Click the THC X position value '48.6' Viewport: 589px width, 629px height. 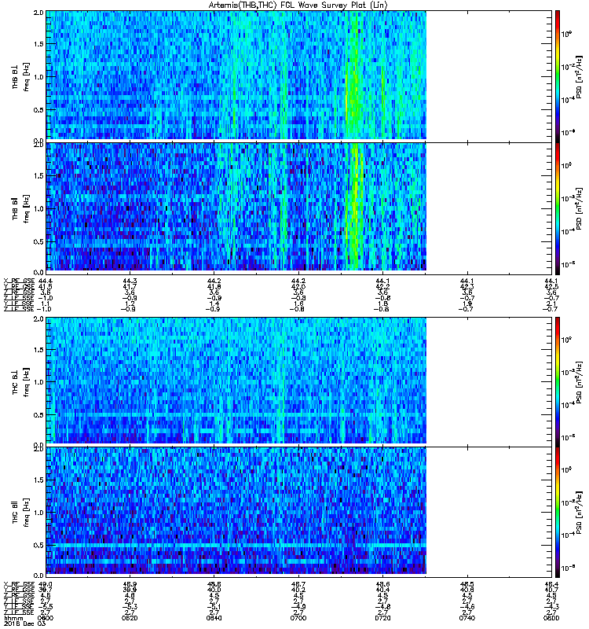click(383, 584)
